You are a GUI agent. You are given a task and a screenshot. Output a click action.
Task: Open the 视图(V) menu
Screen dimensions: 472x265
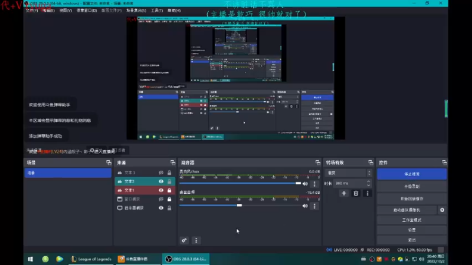(x=65, y=10)
